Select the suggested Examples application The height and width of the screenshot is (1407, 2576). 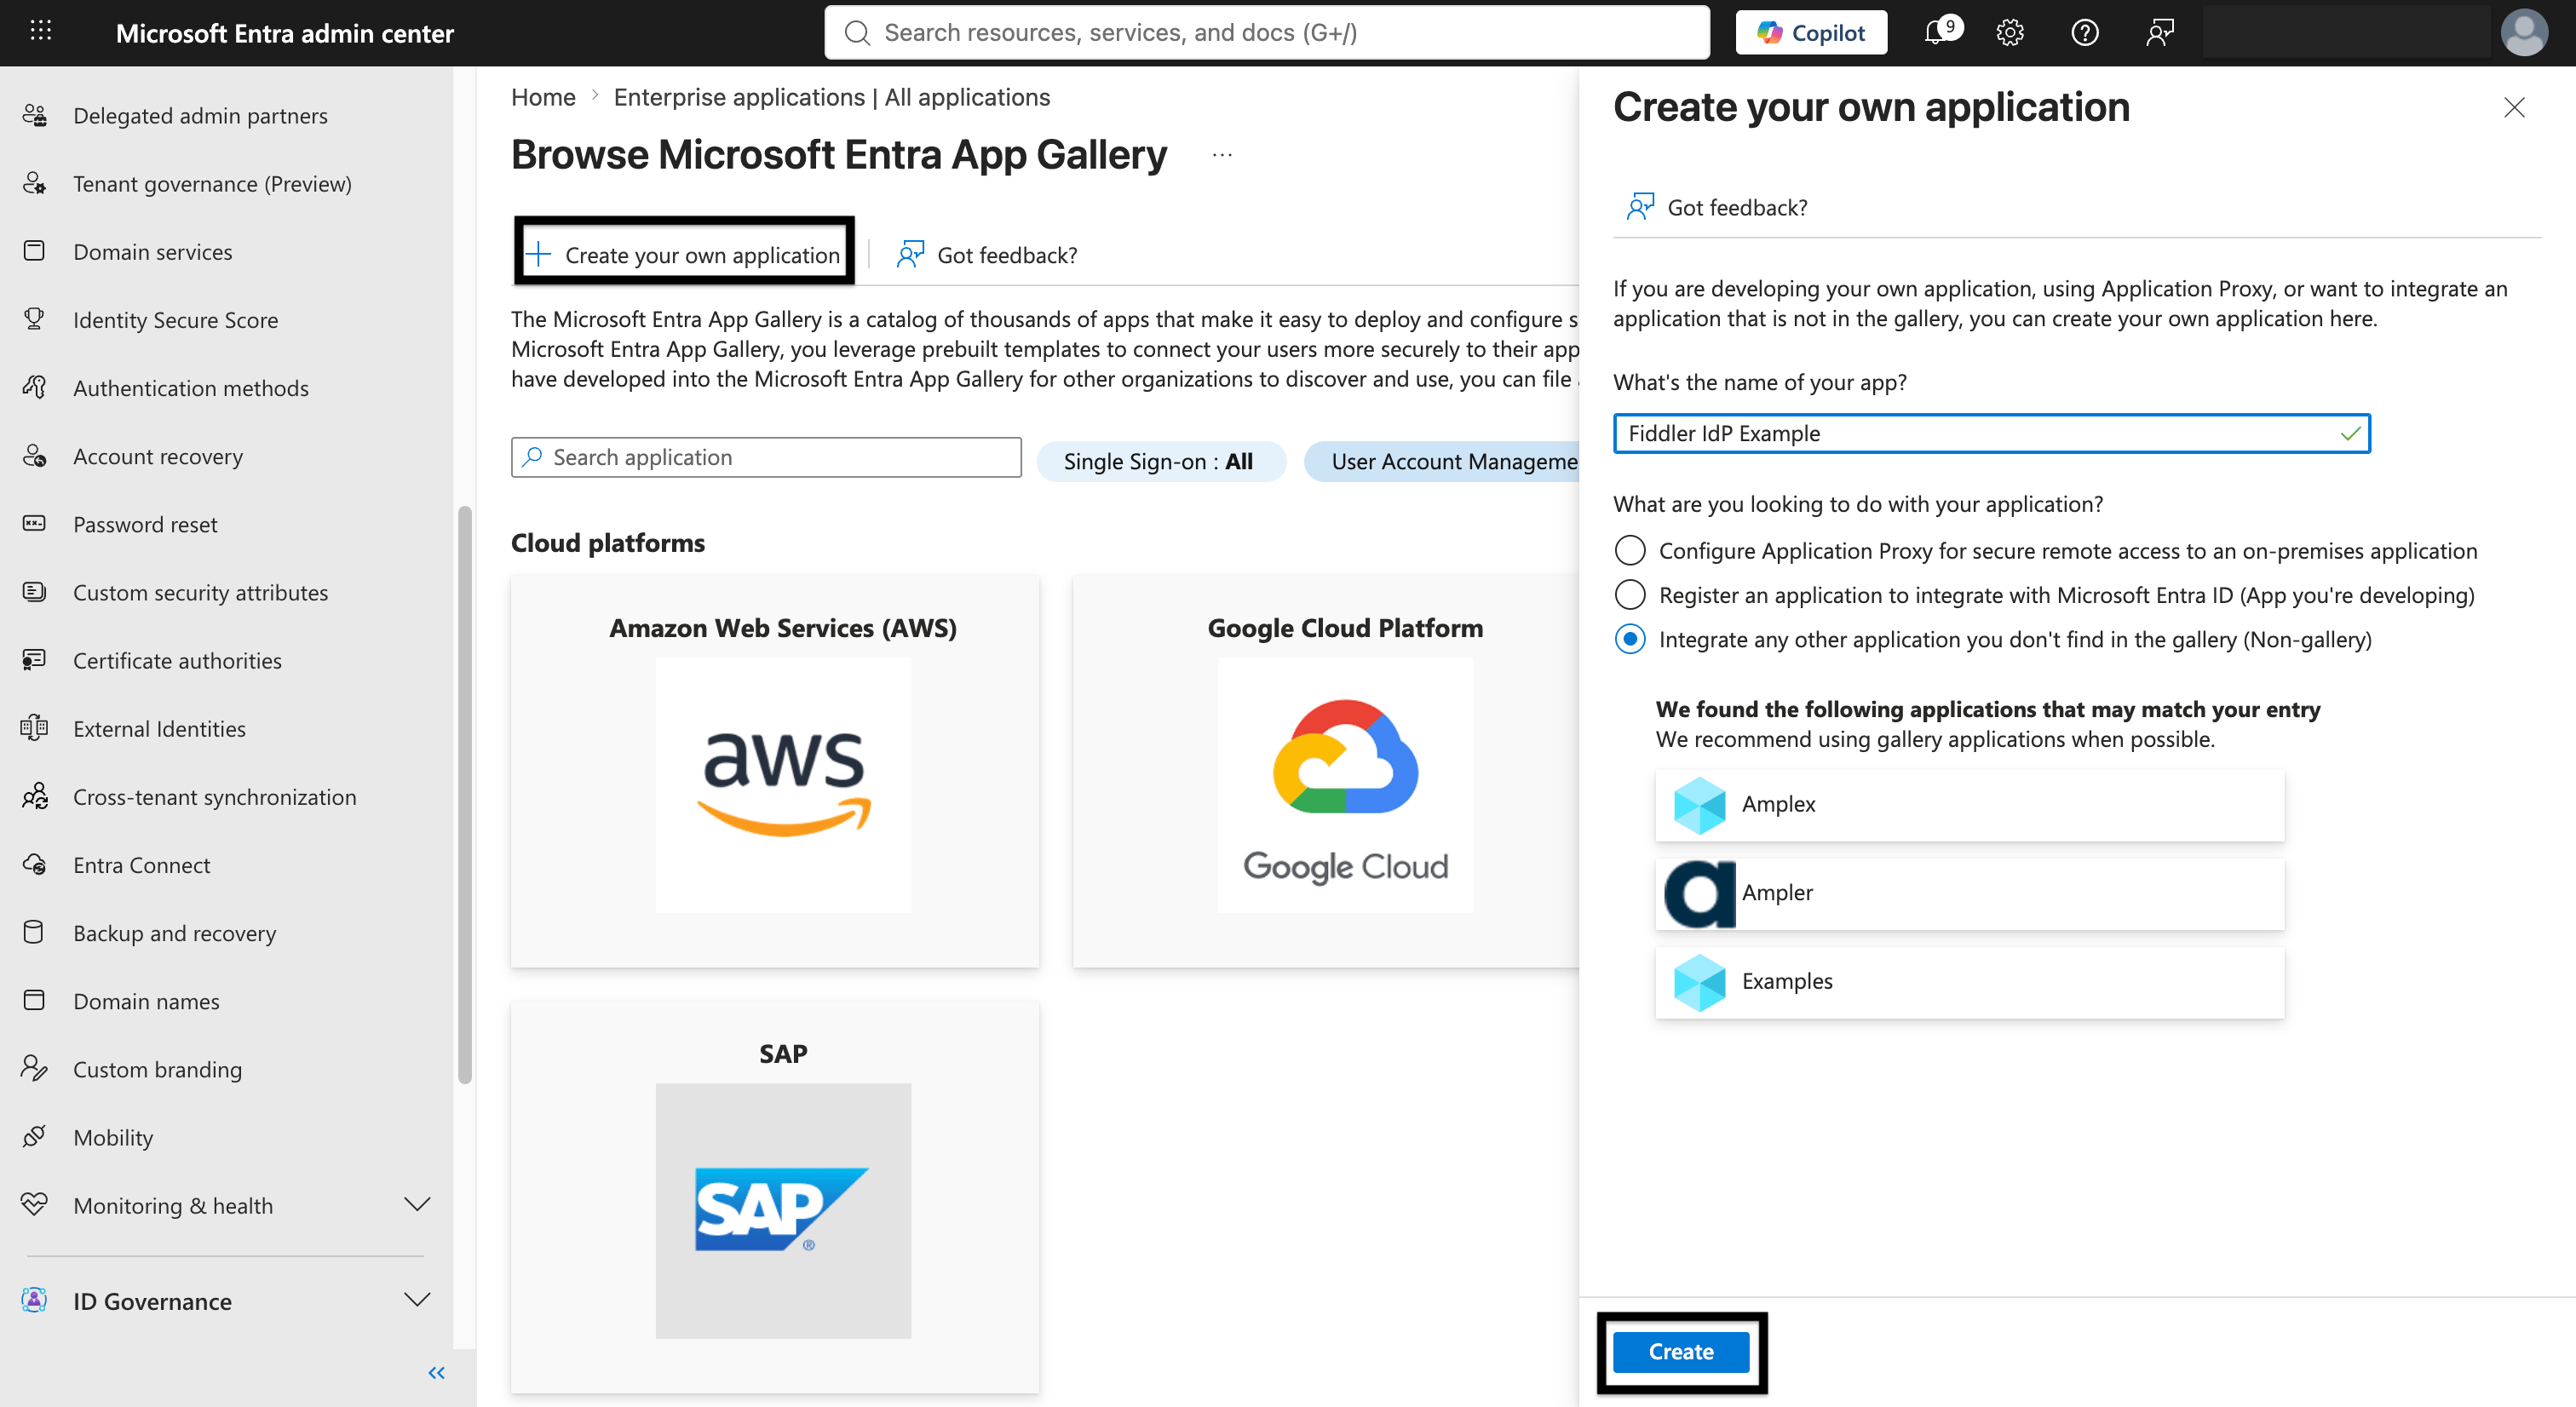point(1970,982)
